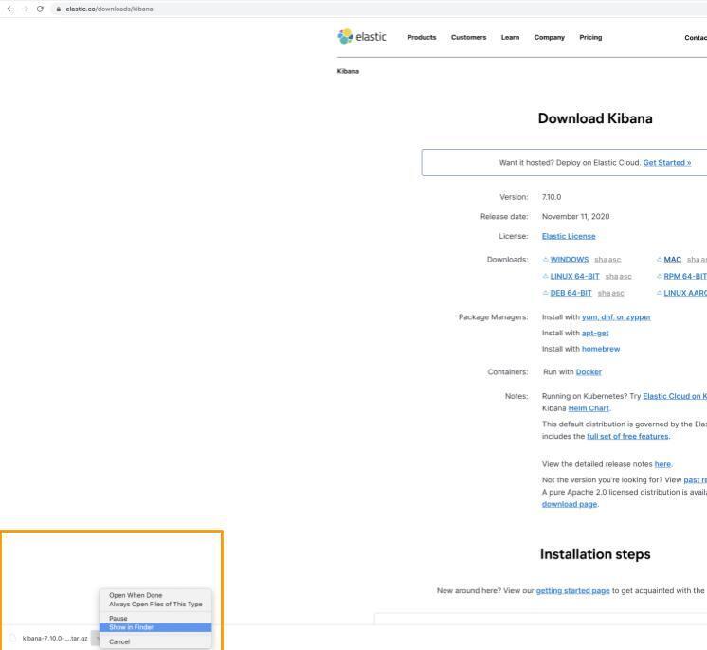
Task: Select Cancel in the download menu
Action: [x=155, y=641]
